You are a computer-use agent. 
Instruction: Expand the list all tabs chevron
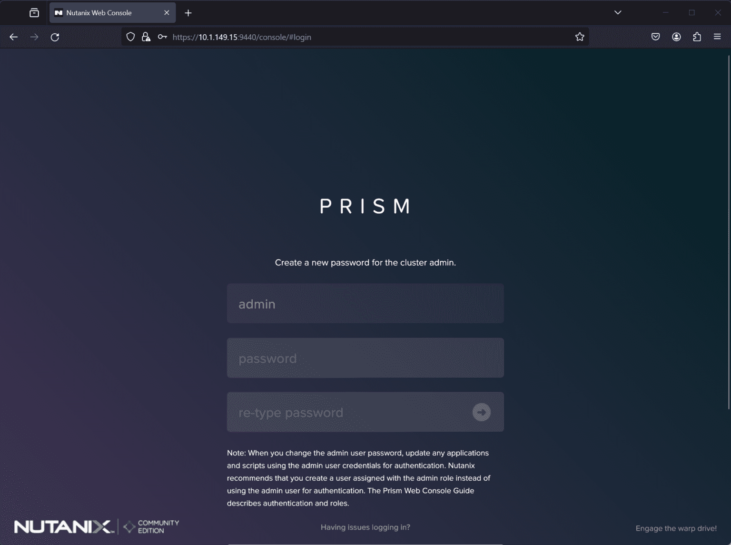point(618,13)
